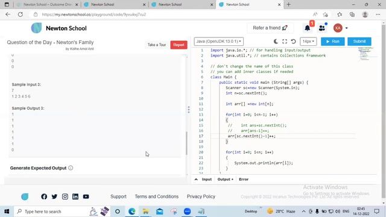
Task: Enter fullscreen mode for code editor
Action: click(285, 42)
